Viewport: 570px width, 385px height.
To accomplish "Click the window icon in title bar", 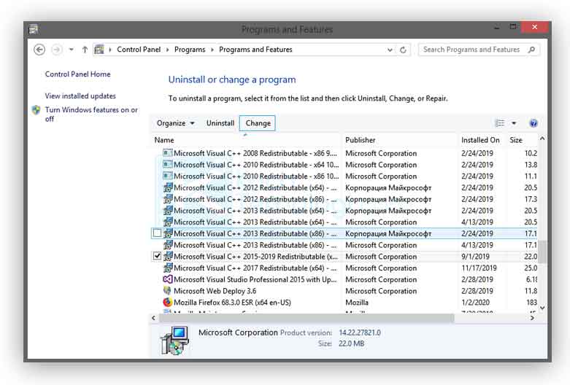I will pos(34,29).
